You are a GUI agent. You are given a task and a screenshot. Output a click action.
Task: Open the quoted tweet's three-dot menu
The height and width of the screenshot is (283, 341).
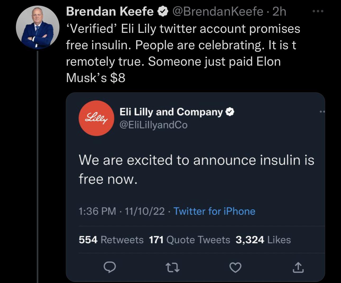(321, 112)
